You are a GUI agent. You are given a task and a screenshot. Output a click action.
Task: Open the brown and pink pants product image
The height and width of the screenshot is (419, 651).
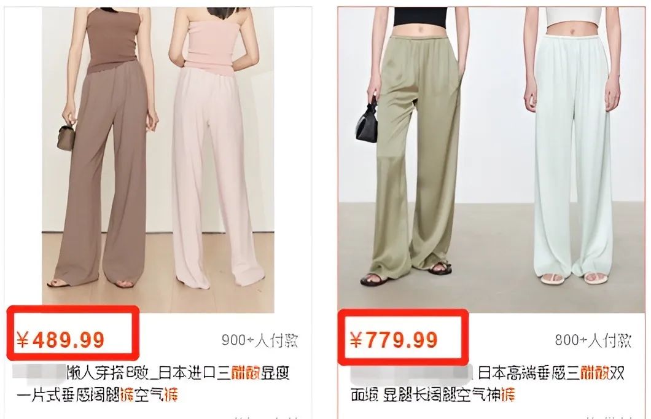tap(158, 160)
